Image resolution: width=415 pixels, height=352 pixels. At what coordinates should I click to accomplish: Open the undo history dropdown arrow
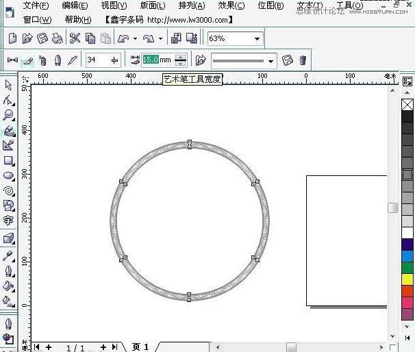[x=135, y=38]
